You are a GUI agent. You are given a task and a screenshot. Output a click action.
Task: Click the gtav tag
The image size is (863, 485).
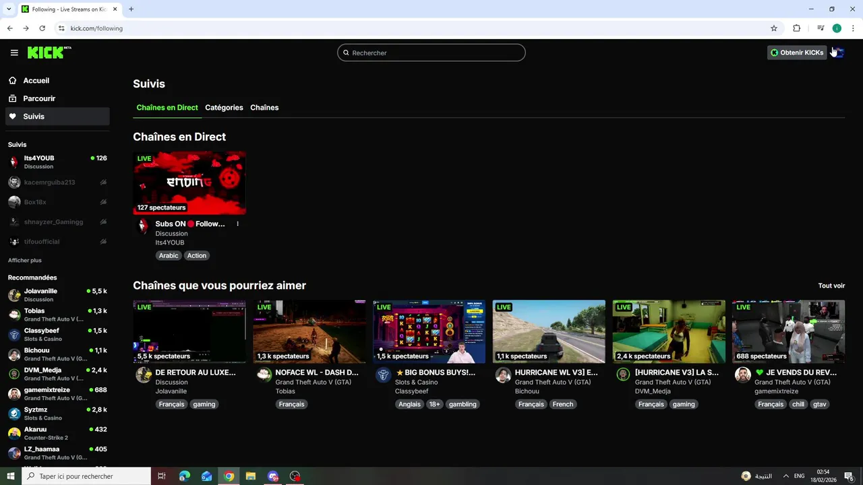pyautogui.click(x=819, y=404)
